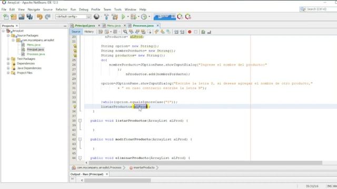
Task: Expand the Test Packages node
Action: click(8, 59)
